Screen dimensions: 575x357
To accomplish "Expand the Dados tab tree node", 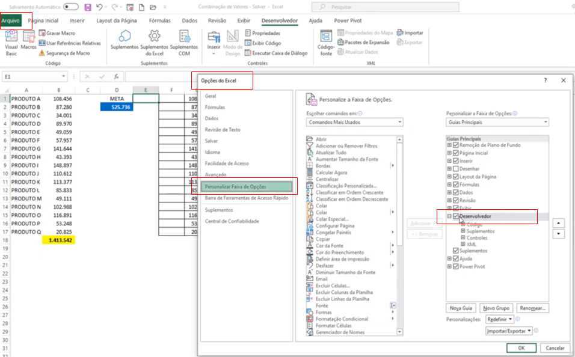I will [449, 192].
